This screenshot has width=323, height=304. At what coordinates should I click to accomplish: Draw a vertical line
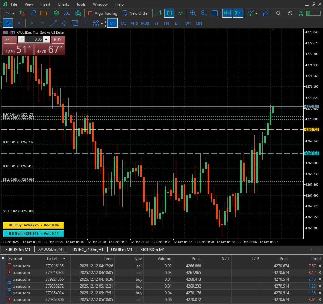(x=32, y=23)
